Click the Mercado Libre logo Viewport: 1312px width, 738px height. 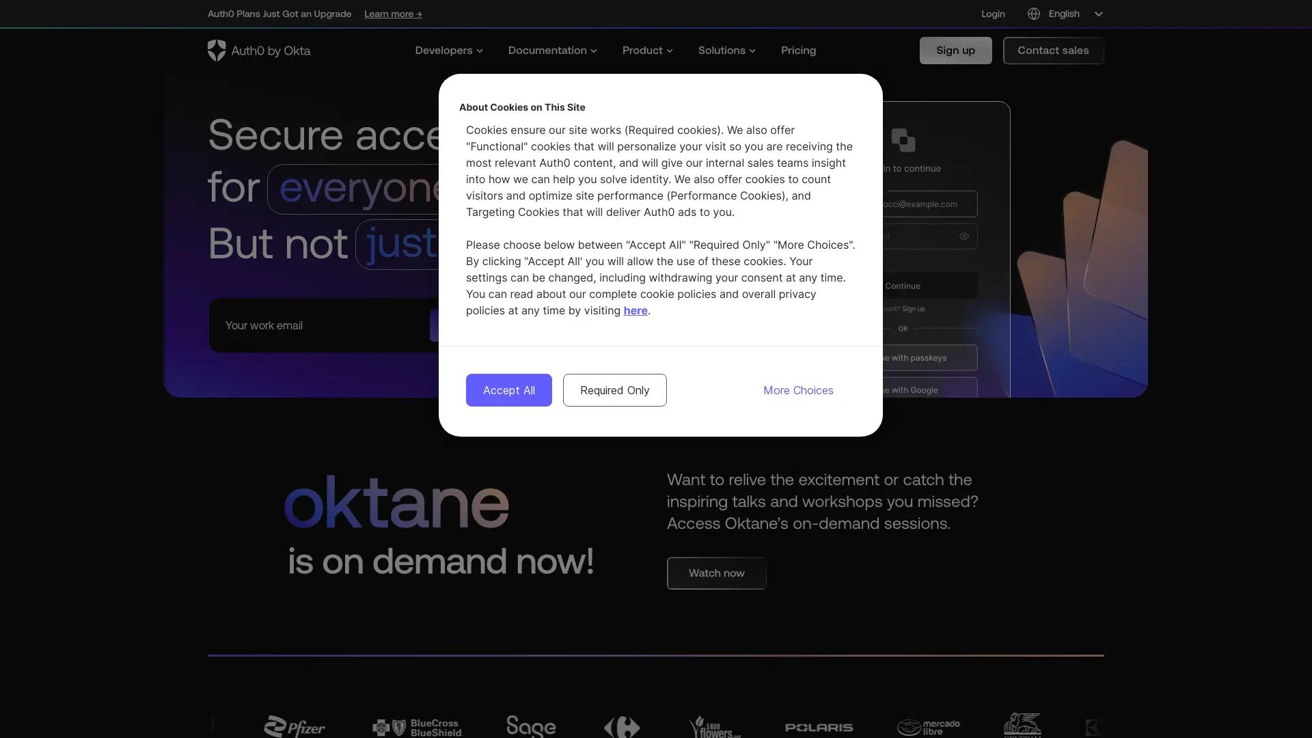pyautogui.click(x=929, y=727)
